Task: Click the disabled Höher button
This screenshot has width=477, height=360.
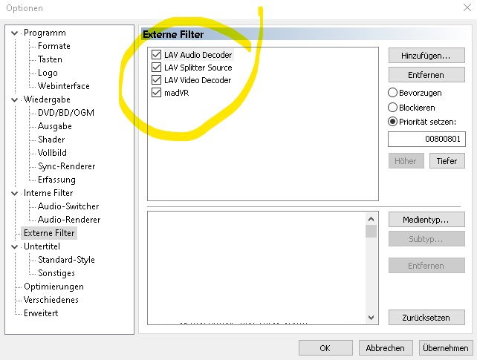Action: (x=406, y=161)
